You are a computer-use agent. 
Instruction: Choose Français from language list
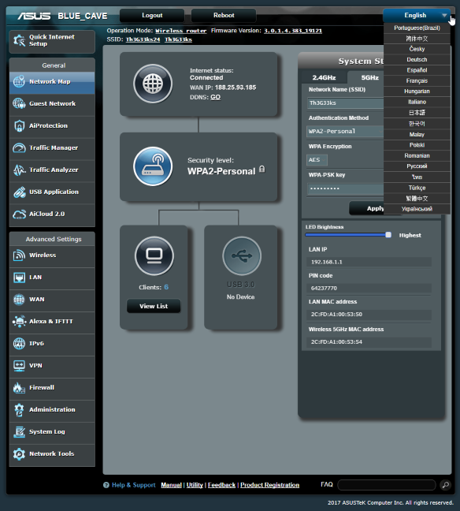point(417,80)
